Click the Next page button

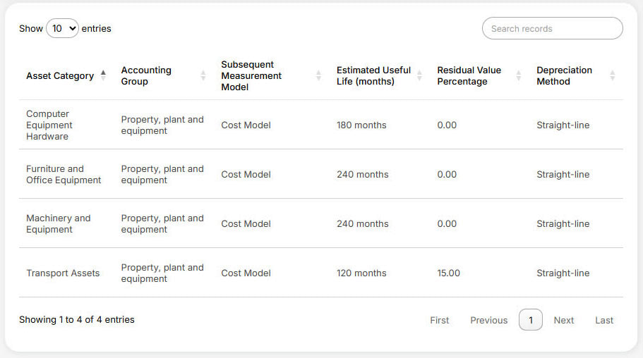(x=563, y=320)
